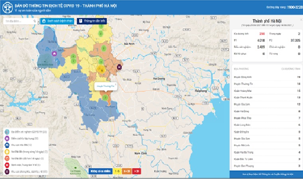Select Quận Hai Bà Trưng in district list
This screenshot has width=303, height=179.
point(267,152)
